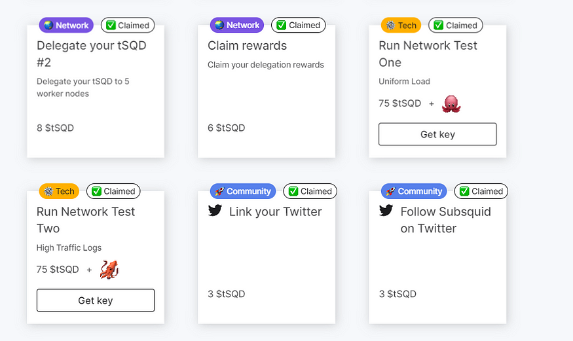Select Network tag above Claim rewards

pyautogui.click(x=237, y=25)
